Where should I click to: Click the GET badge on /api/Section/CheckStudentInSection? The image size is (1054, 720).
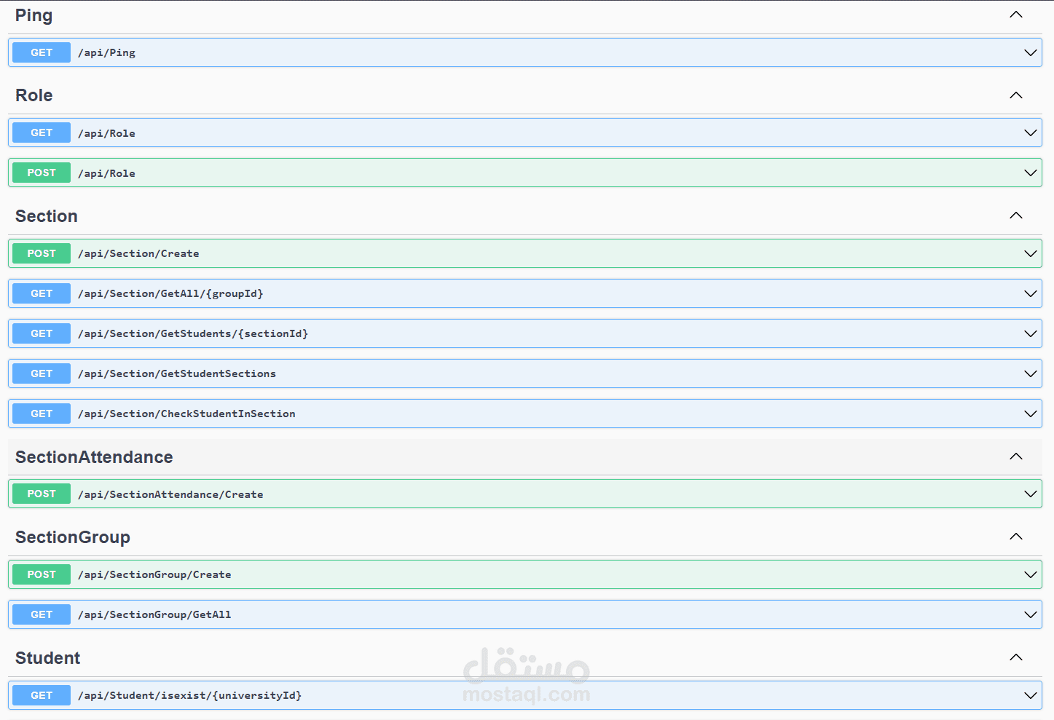click(41, 413)
